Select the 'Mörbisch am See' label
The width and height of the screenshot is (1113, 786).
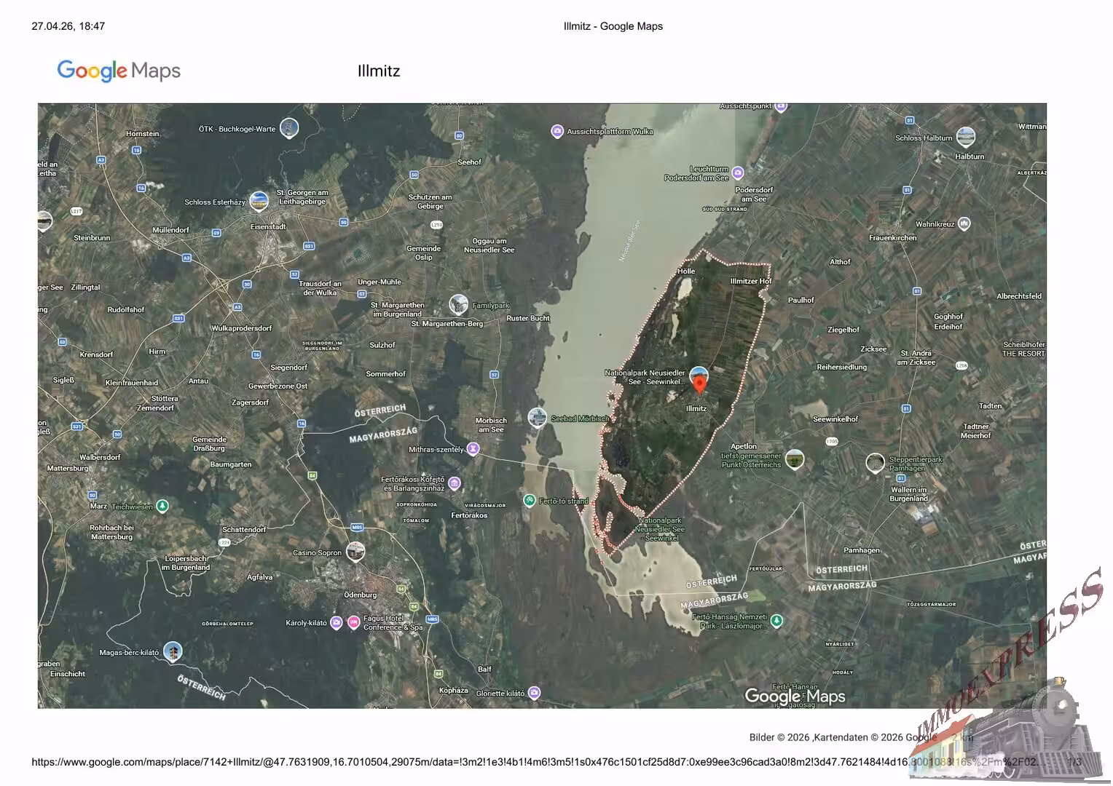[x=491, y=425]
